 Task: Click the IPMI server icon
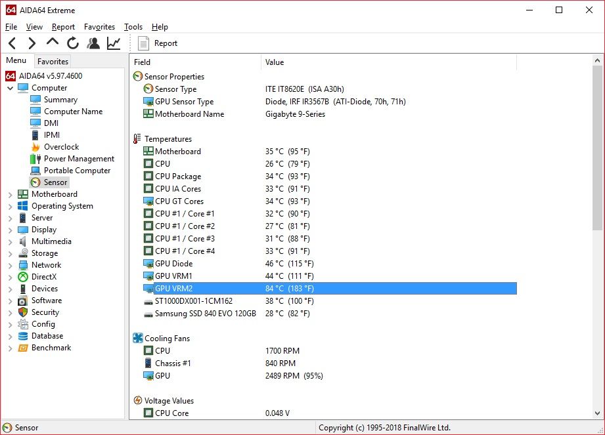[x=35, y=135]
